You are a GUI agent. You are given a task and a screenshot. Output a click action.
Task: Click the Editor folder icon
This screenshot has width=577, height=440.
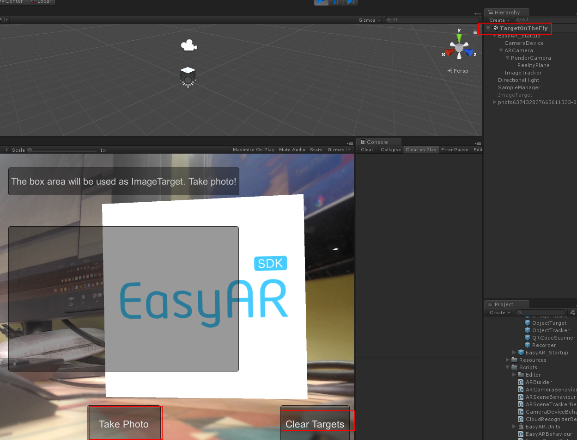522,375
